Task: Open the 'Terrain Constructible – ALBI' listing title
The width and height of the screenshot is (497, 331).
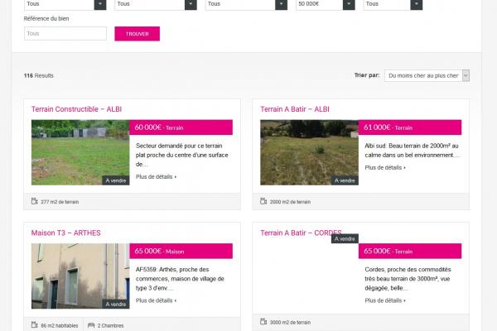Action: coord(76,109)
